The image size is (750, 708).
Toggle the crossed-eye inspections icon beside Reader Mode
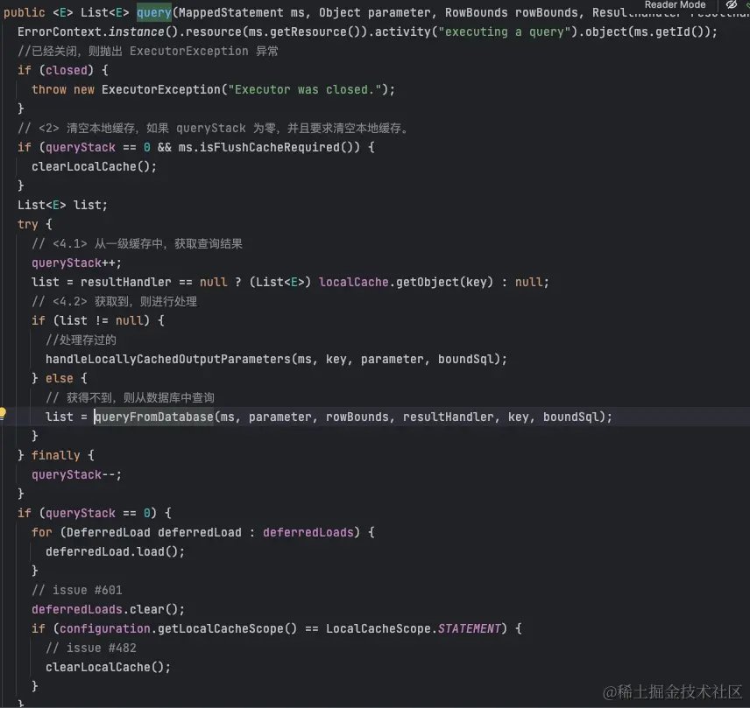[732, 4]
